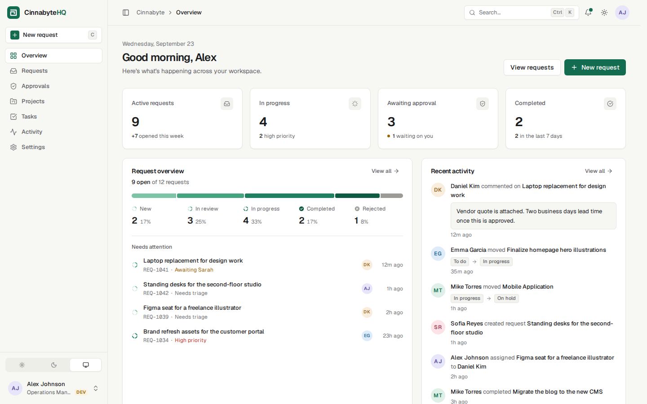Viewport: 647px width, 404px height.
Task: Open Settings in the sidebar
Action: [54, 147]
